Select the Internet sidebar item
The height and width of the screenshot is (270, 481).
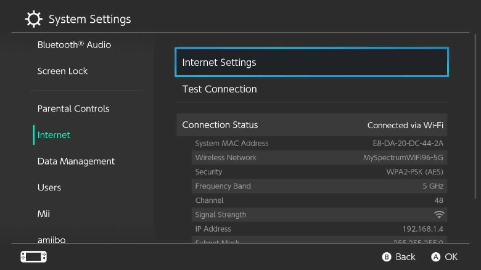[54, 135]
